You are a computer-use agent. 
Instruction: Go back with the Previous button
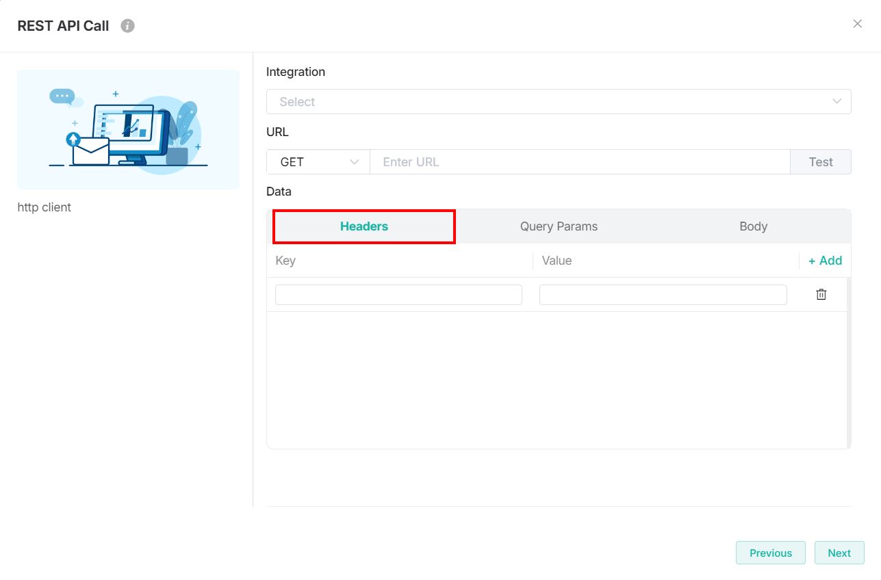point(770,553)
